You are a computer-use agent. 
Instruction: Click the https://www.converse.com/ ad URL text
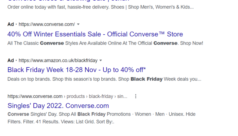coord(47,24)
